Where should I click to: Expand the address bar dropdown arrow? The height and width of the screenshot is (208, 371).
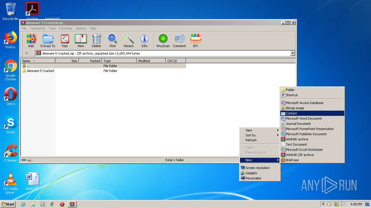click(292, 53)
